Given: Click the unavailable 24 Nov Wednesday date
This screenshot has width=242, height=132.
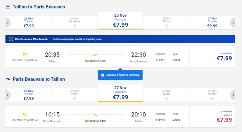Looking at the screenshot, I should point(74,22).
